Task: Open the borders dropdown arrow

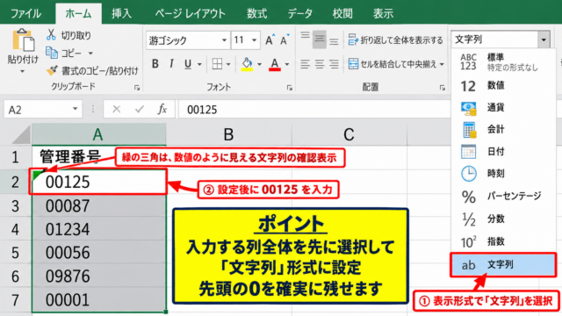Action: [x=228, y=64]
